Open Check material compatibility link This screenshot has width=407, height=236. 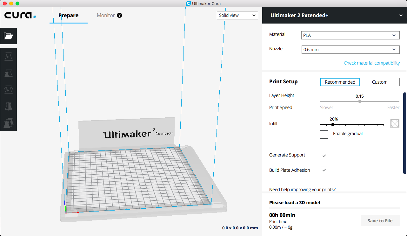point(372,63)
